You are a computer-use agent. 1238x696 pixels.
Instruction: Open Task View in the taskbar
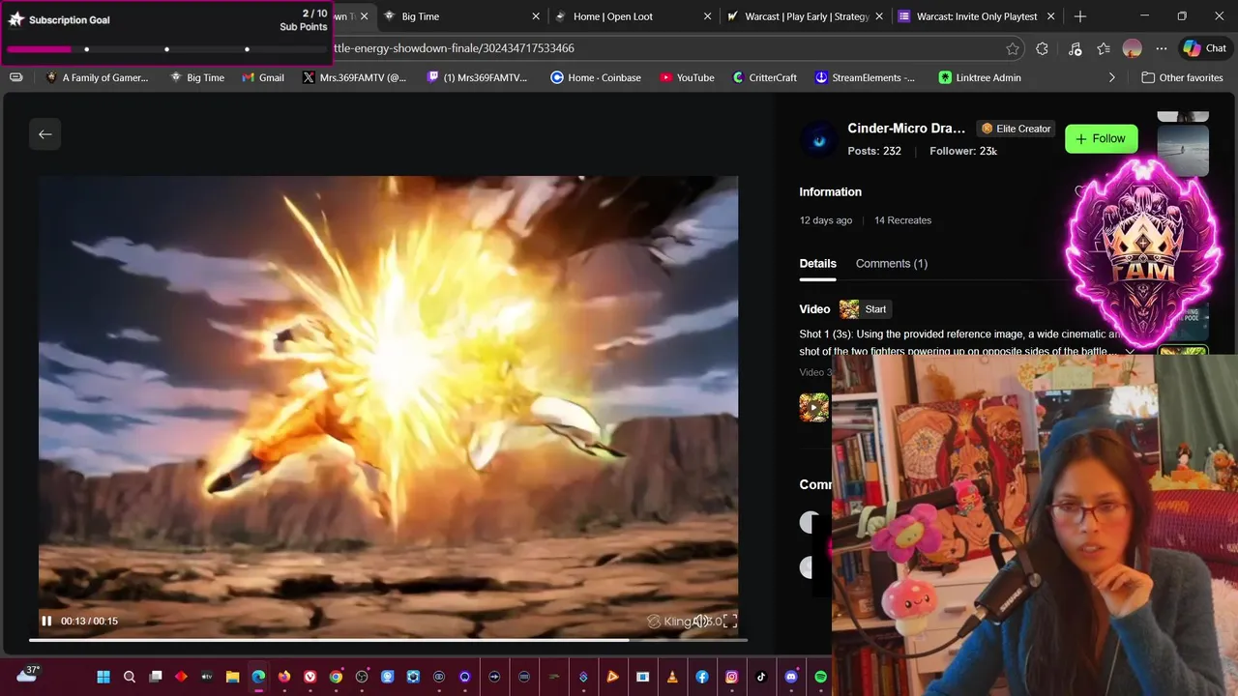pos(156,677)
